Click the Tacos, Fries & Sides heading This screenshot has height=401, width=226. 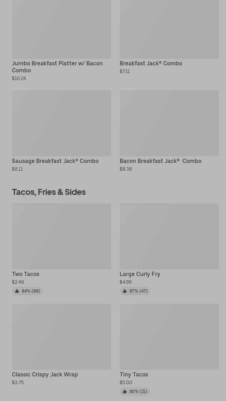click(49, 192)
